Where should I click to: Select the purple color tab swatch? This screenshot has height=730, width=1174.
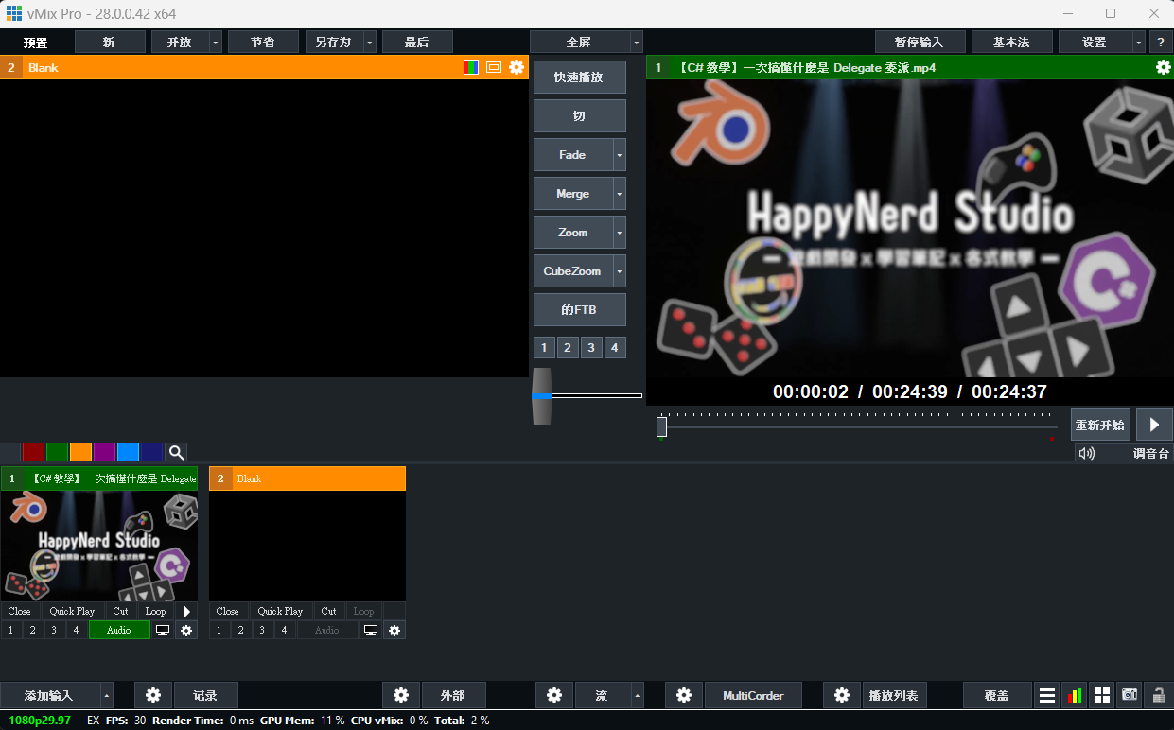pyautogui.click(x=105, y=452)
